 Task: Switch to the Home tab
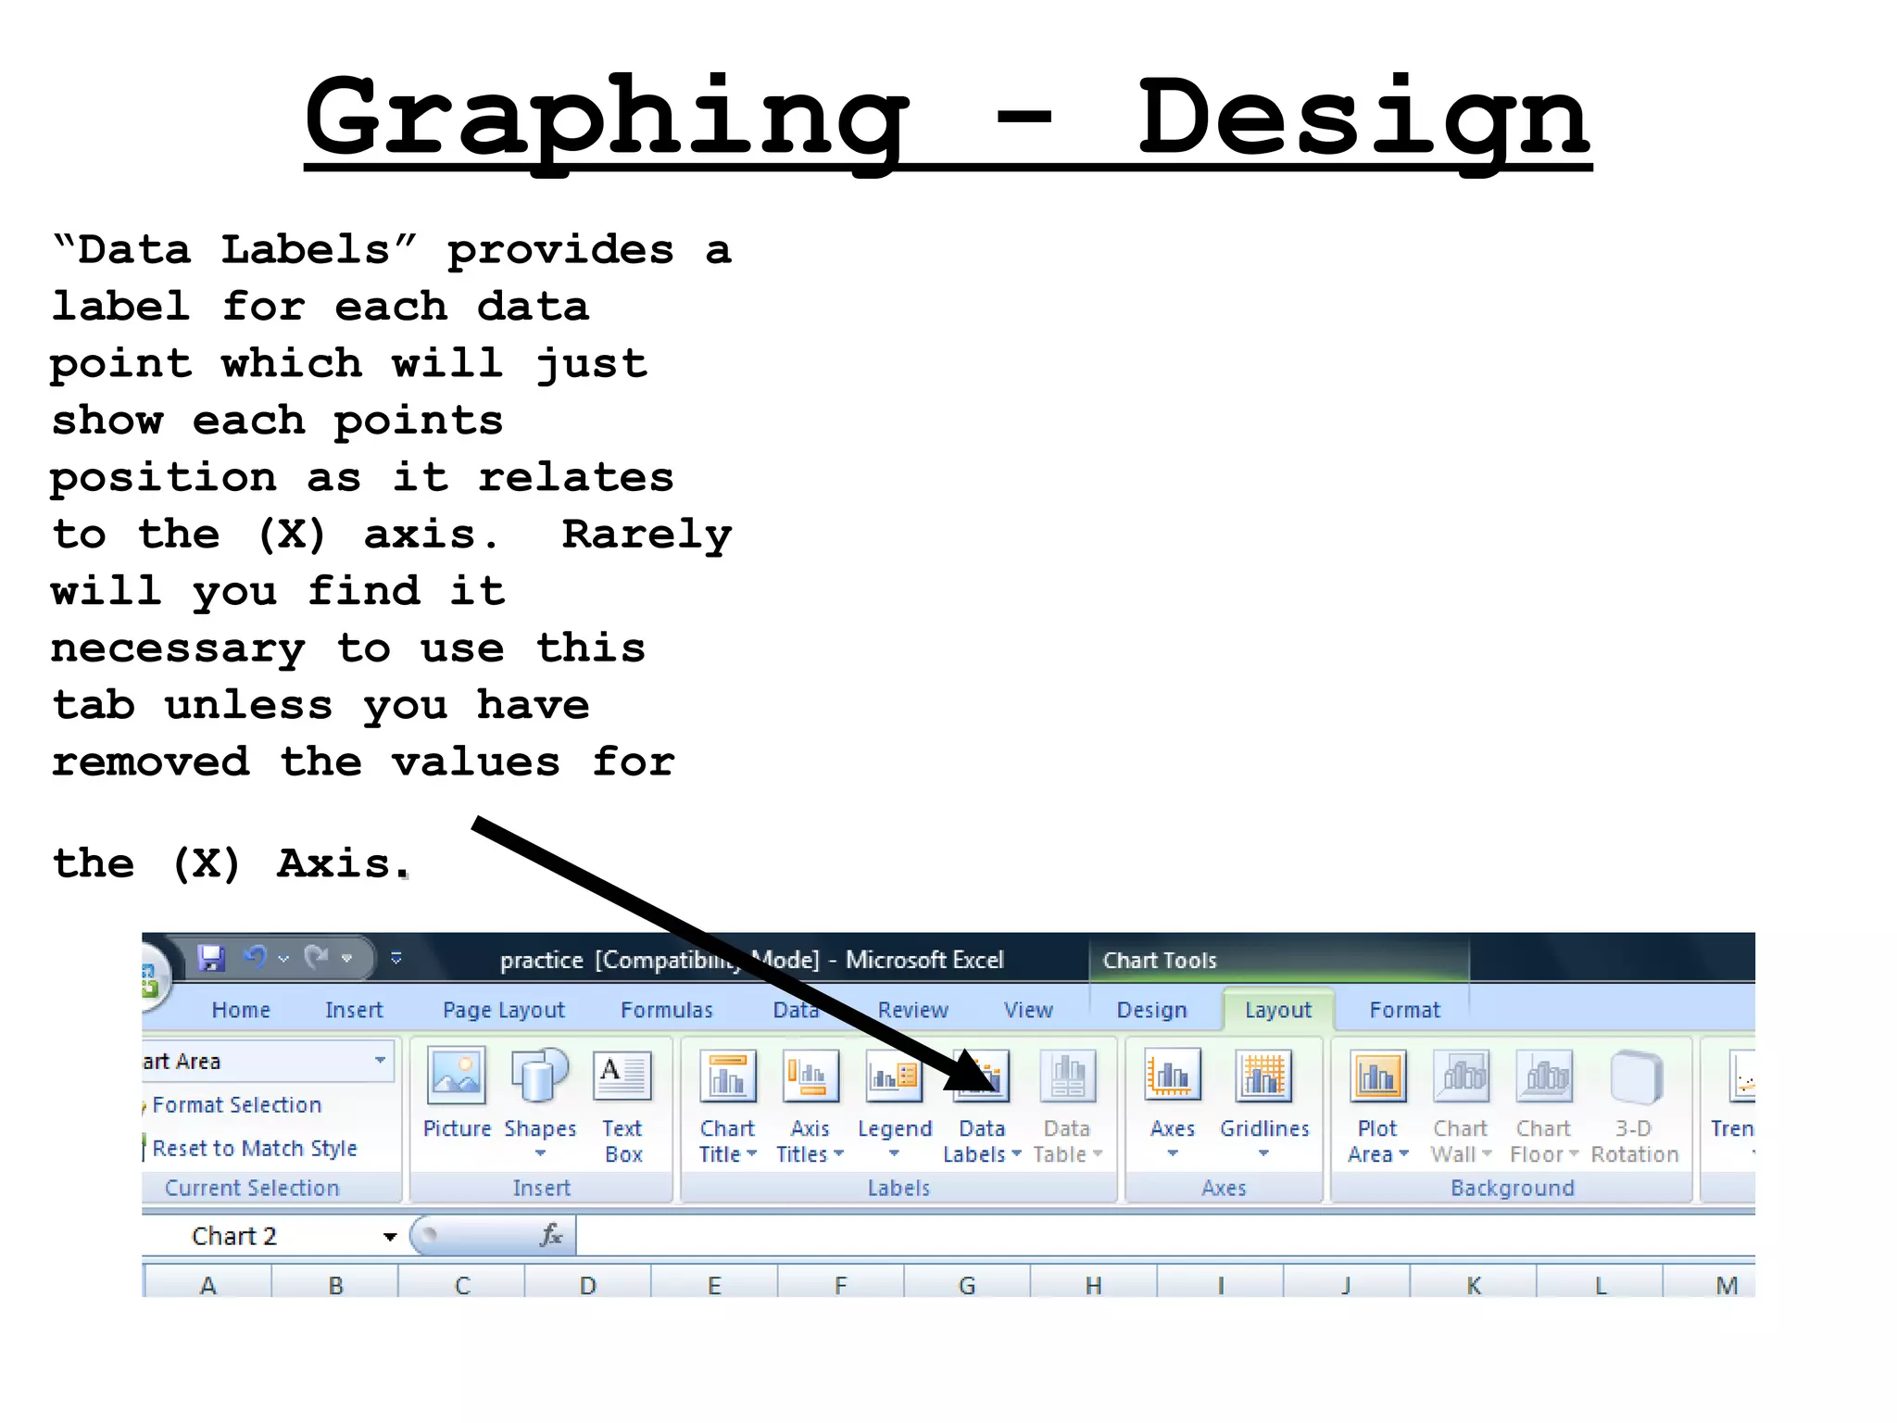point(241,1010)
